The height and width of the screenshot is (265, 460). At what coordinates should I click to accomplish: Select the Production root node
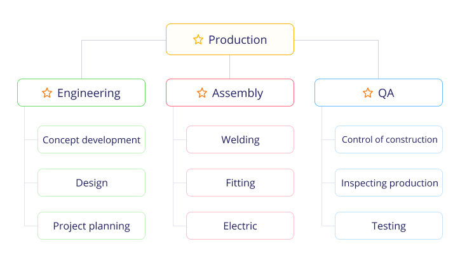230,39
